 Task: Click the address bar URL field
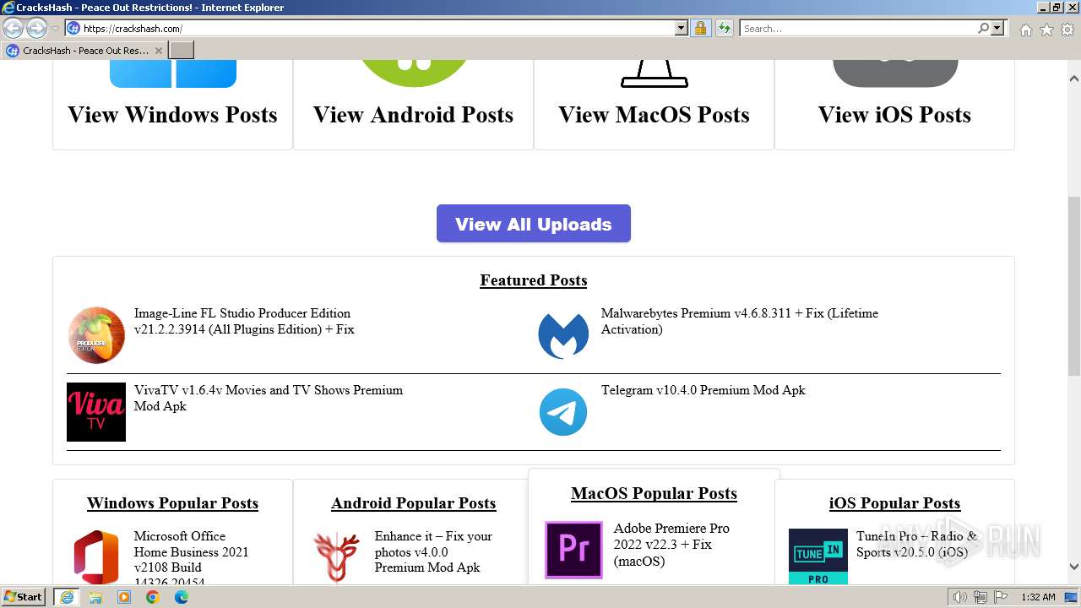(x=378, y=28)
